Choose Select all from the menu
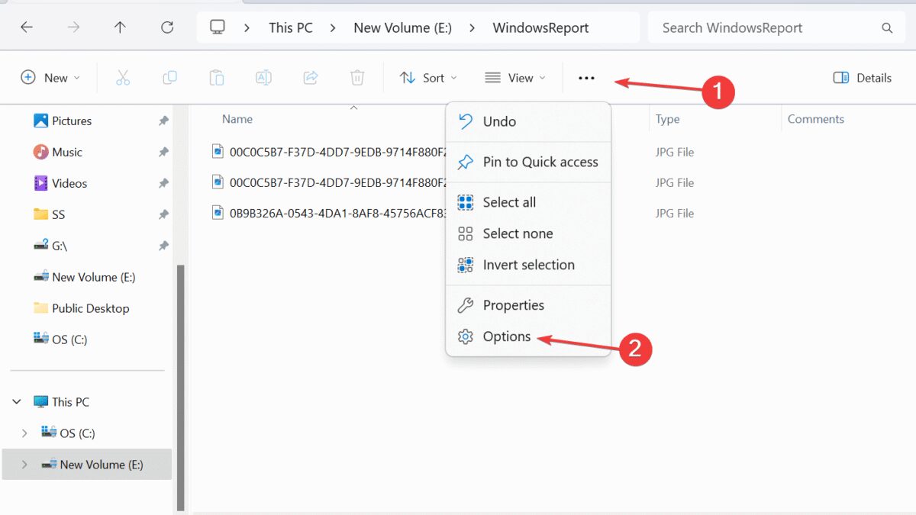The image size is (916, 515). pyautogui.click(x=508, y=201)
